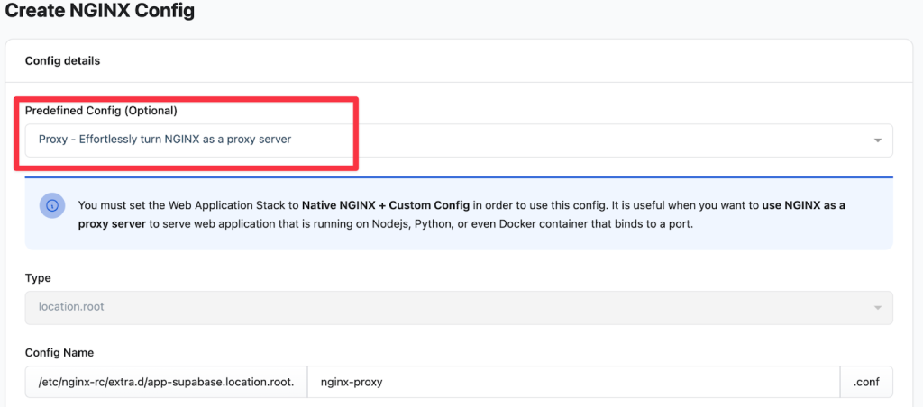Click the /etc/nginx-rc/extra.d path prefix box
This screenshot has height=407, width=923.
tap(167, 382)
